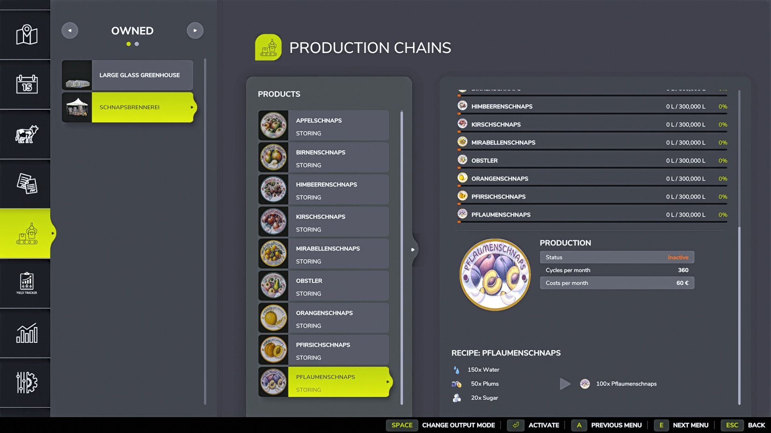Toggle the Production Status Inactive row
Image resolution: width=771 pixels, height=433 pixels.
[617, 257]
